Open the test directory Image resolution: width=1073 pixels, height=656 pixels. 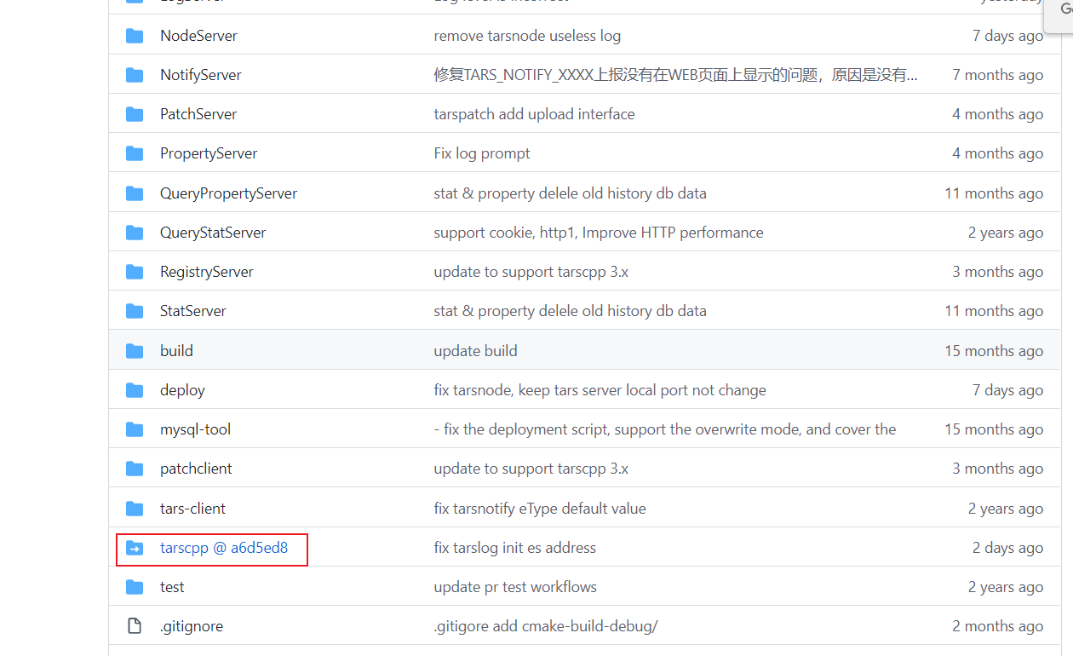(x=172, y=587)
